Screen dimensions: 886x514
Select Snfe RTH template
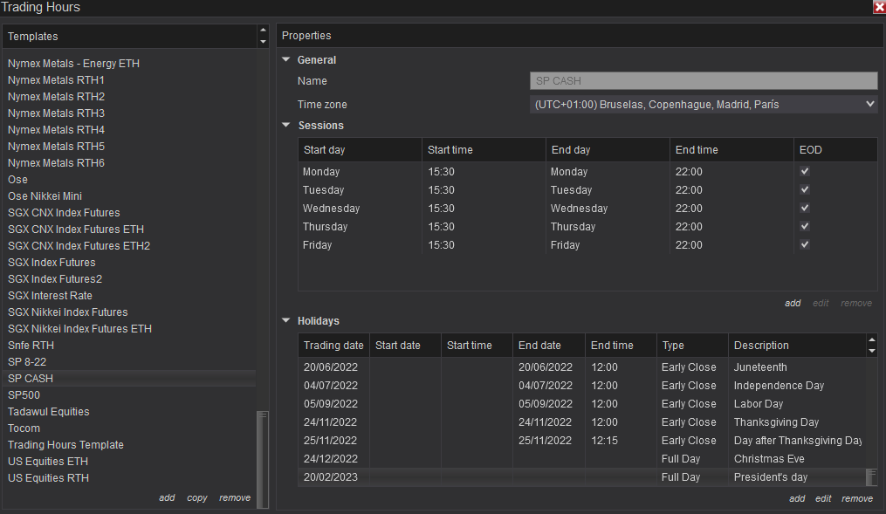31,345
